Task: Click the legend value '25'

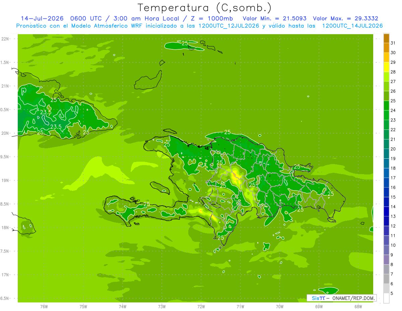Action: click(x=393, y=101)
